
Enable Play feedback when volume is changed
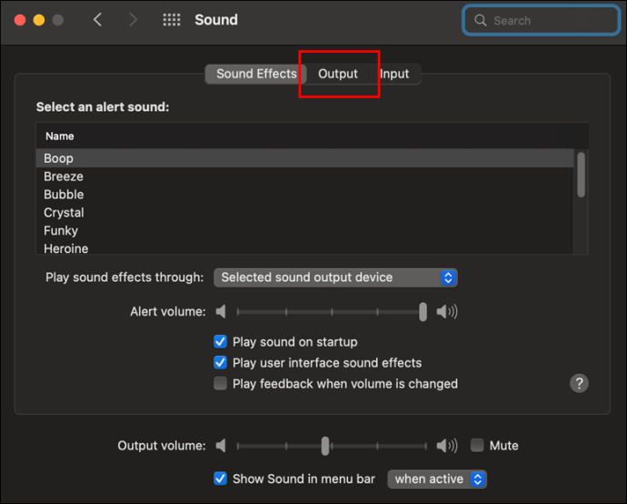click(220, 384)
